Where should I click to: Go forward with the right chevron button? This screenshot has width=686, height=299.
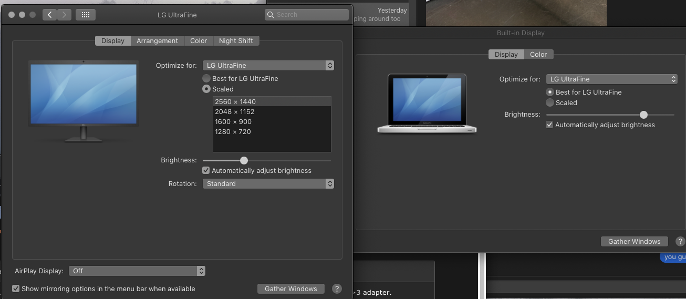click(64, 15)
